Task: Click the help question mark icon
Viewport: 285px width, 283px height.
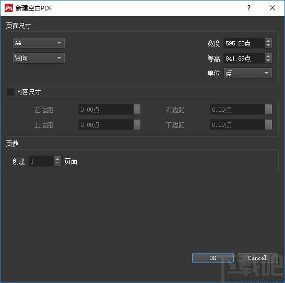Action: 249,8
